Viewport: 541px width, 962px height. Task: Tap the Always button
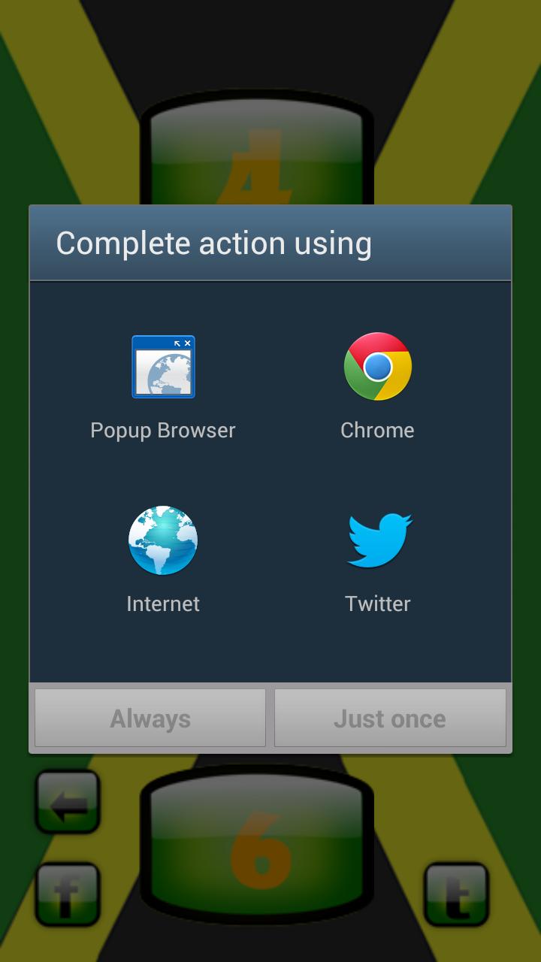pyautogui.click(x=150, y=718)
